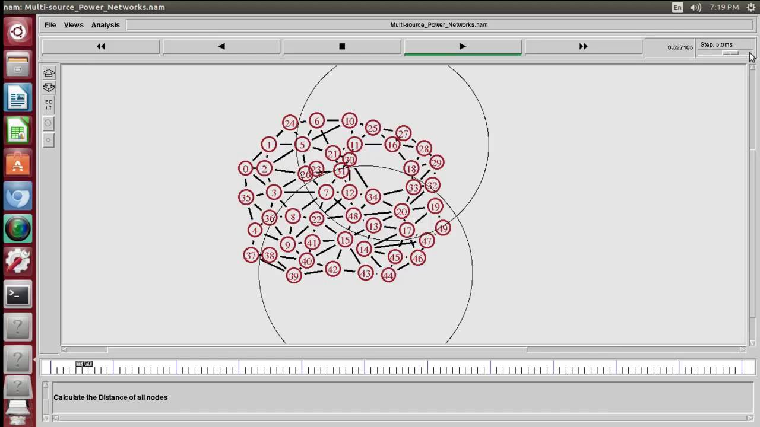
Task: Open the Views menu
Action: pos(74,25)
